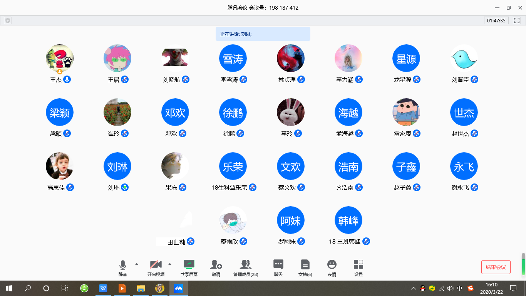Click the name label 孟海越
Image resolution: width=526 pixels, height=296 pixels.
coord(345,134)
